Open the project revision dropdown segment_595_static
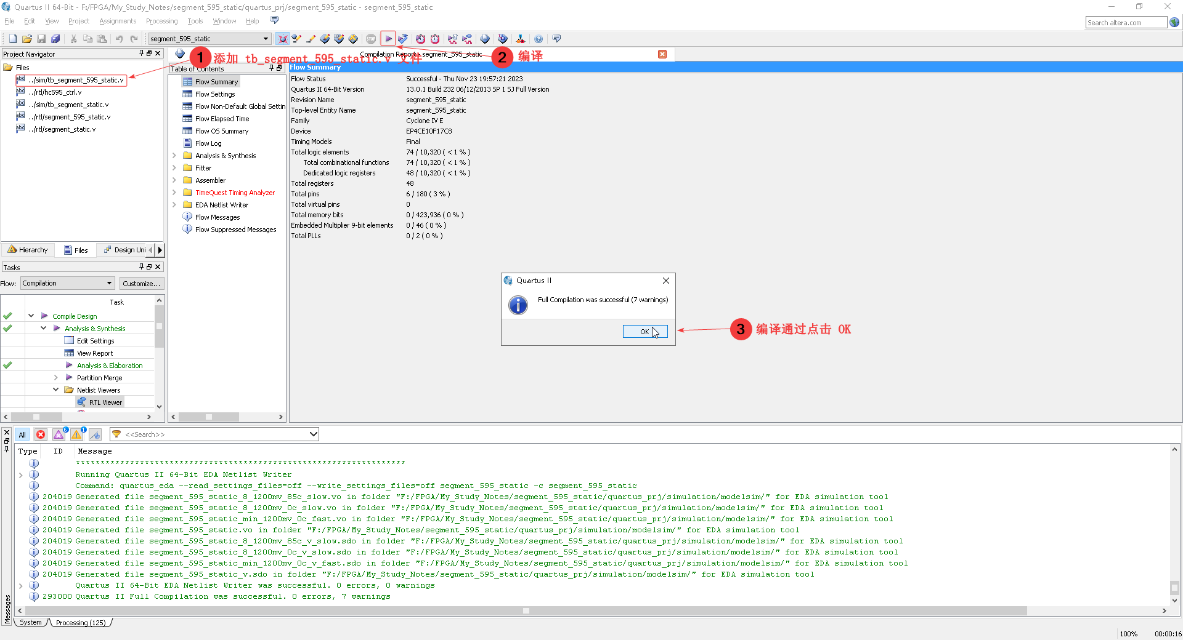1183x640 pixels. click(x=209, y=39)
